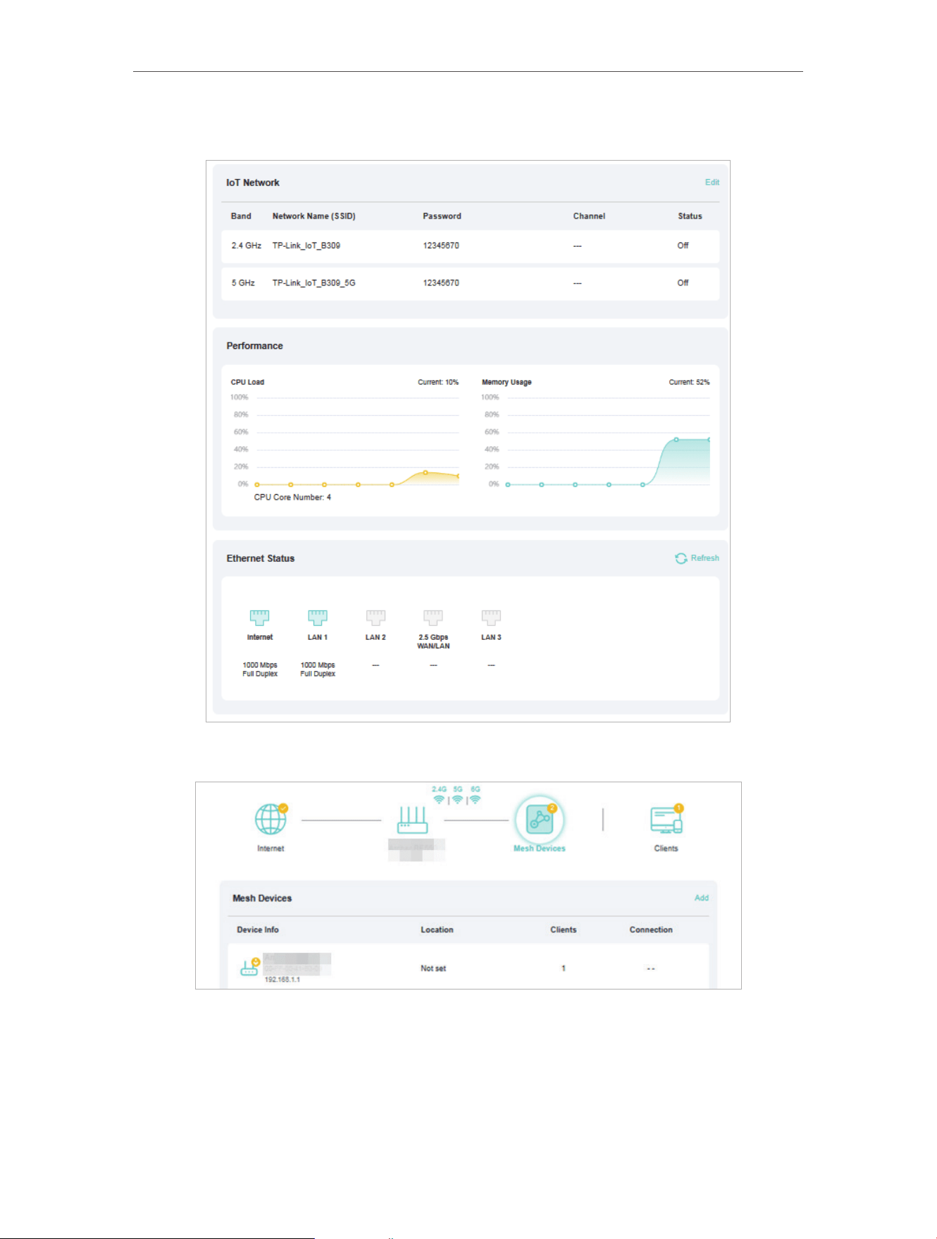
Task: Click the mesh device icon beside 192.168.1.1
Action: click(249, 968)
